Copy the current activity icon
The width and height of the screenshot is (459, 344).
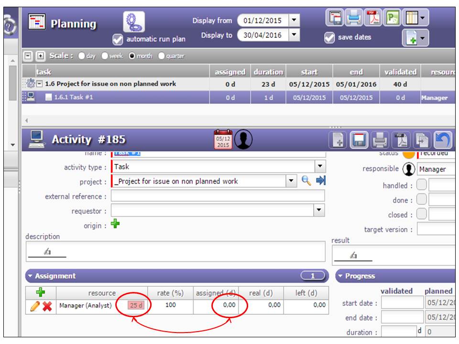421,140
